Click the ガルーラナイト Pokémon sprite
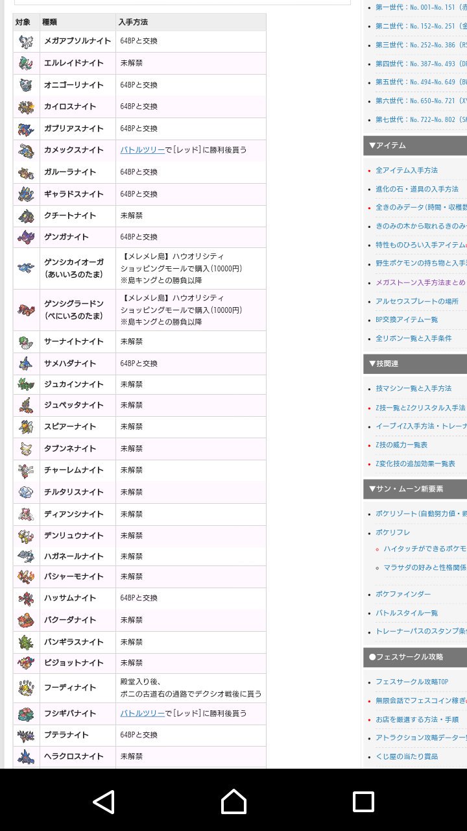Image resolution: width=467 pixels, height=831 pixels. (x=26, y=172)
